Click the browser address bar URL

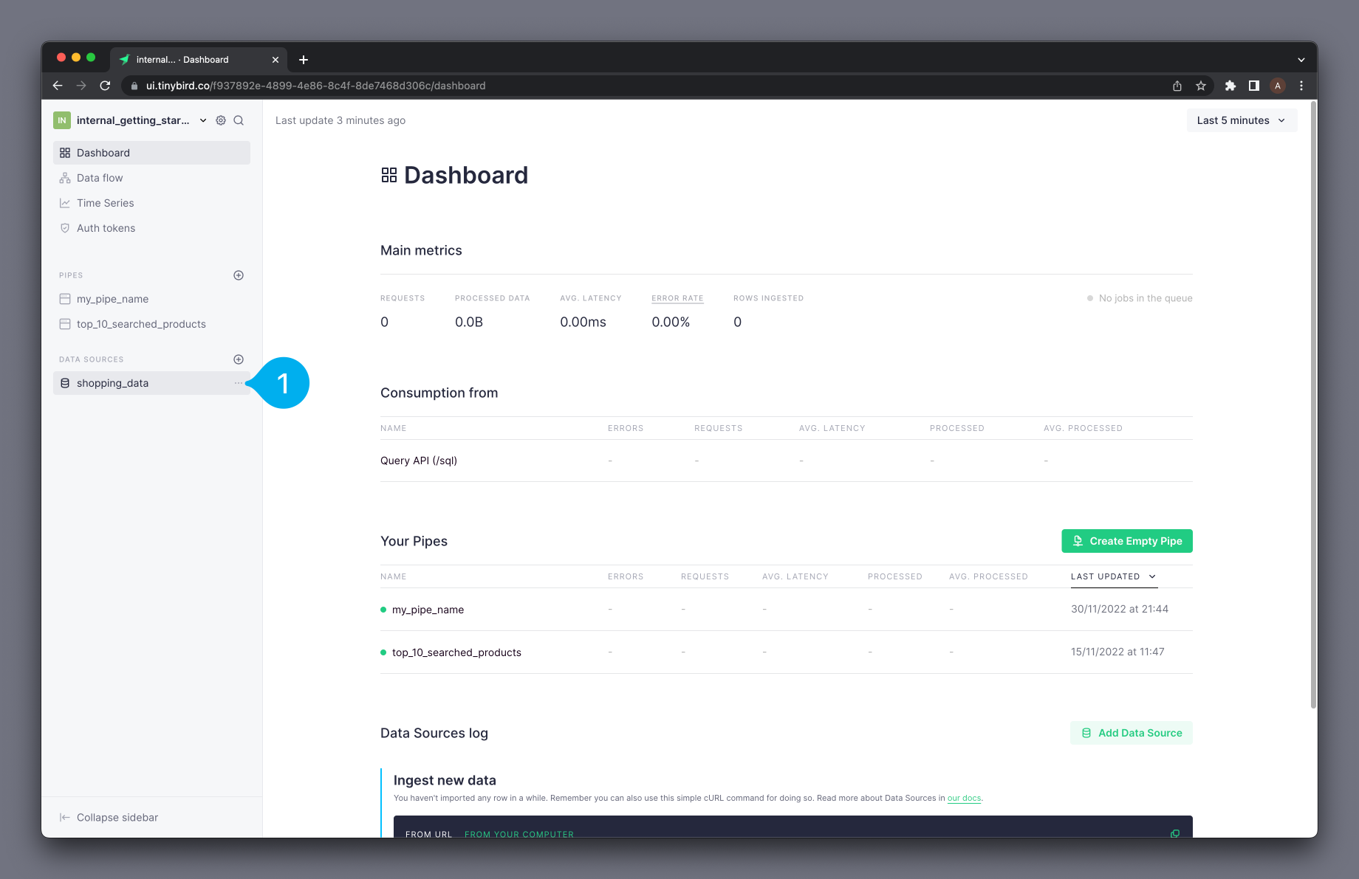(316, 86)
